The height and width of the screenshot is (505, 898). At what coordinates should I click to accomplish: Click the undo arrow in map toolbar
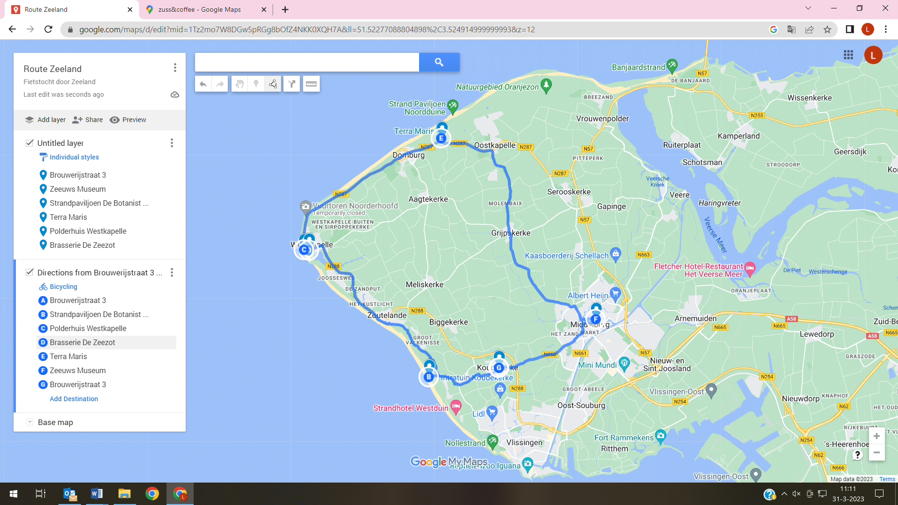click(203, 84)
